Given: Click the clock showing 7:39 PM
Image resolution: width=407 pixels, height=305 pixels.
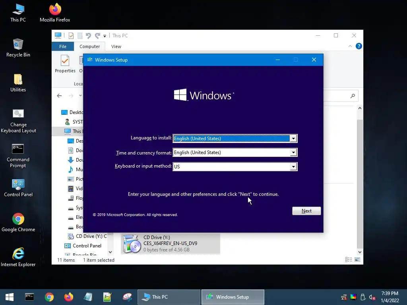Looking at the screenshot, I should [x=390, y=293].
